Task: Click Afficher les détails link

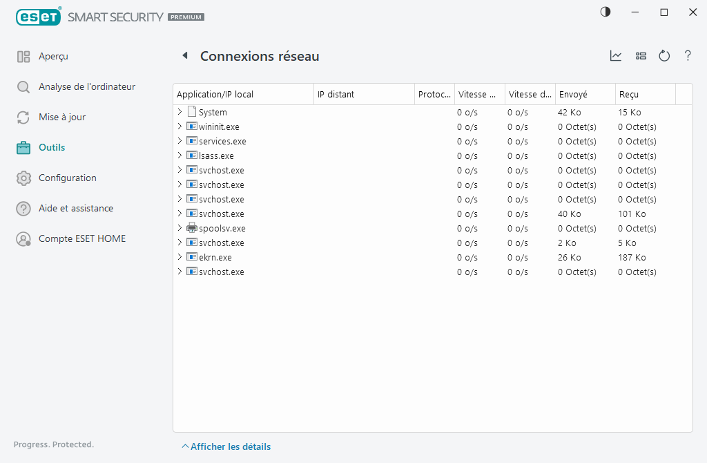Action: pyautogui.click(x=230, y=446)
